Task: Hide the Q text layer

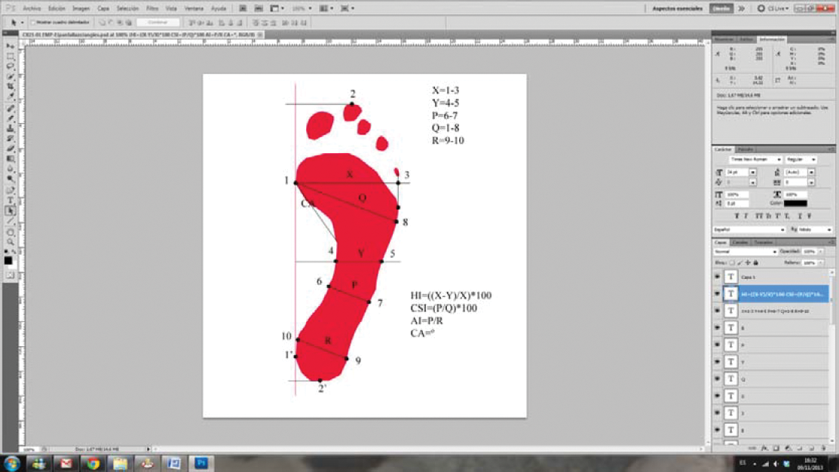Action: click(x=717, y=379)
